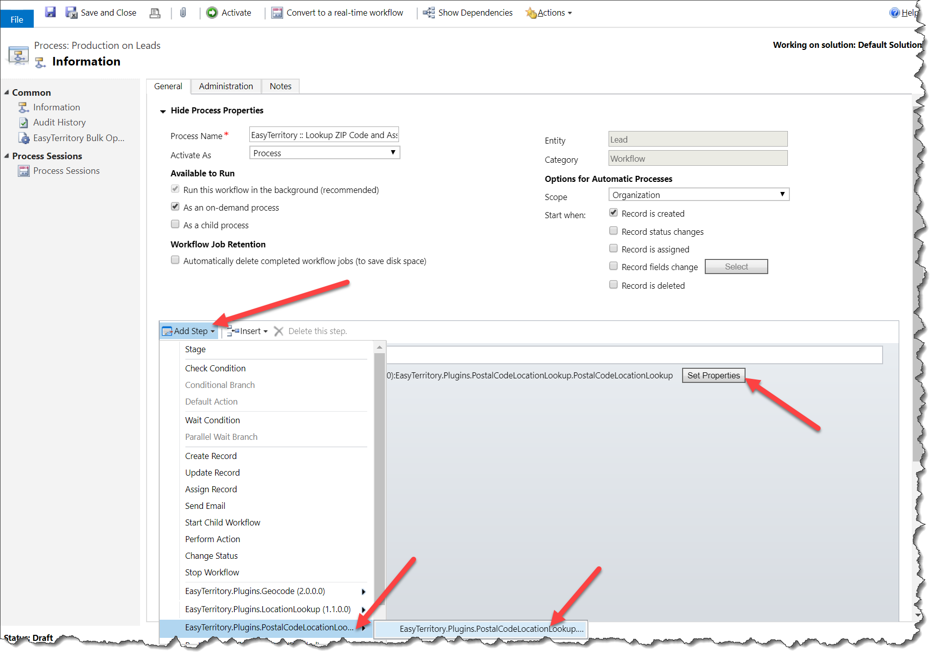Switch to the Administration tab
The height and width of the screenshot is (658, 937).
pyautogui.click(x=225, y=86)
